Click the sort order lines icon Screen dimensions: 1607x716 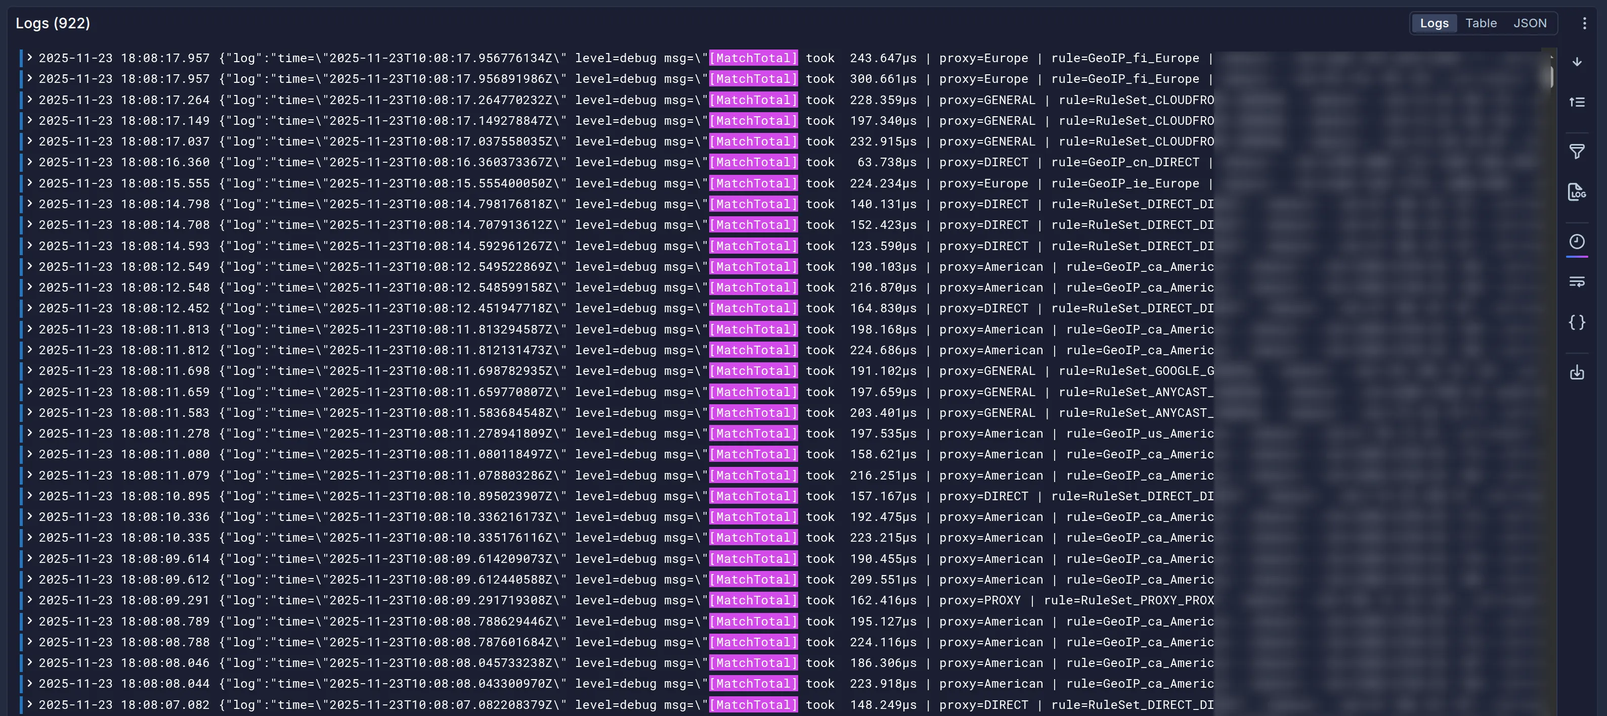click(1577, 102)
